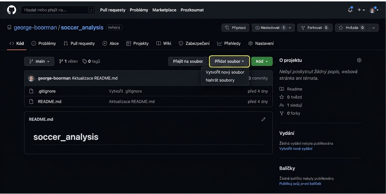Viewport: 386px width, 194px height.
Task: Switch to the Zabezpečení tab
Action: [x=194, y=43]
